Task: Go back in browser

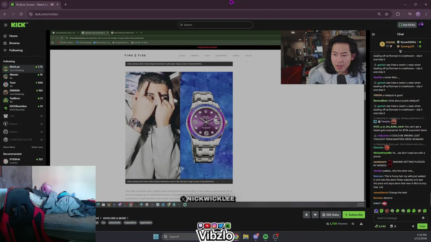Action: point(5,14)
